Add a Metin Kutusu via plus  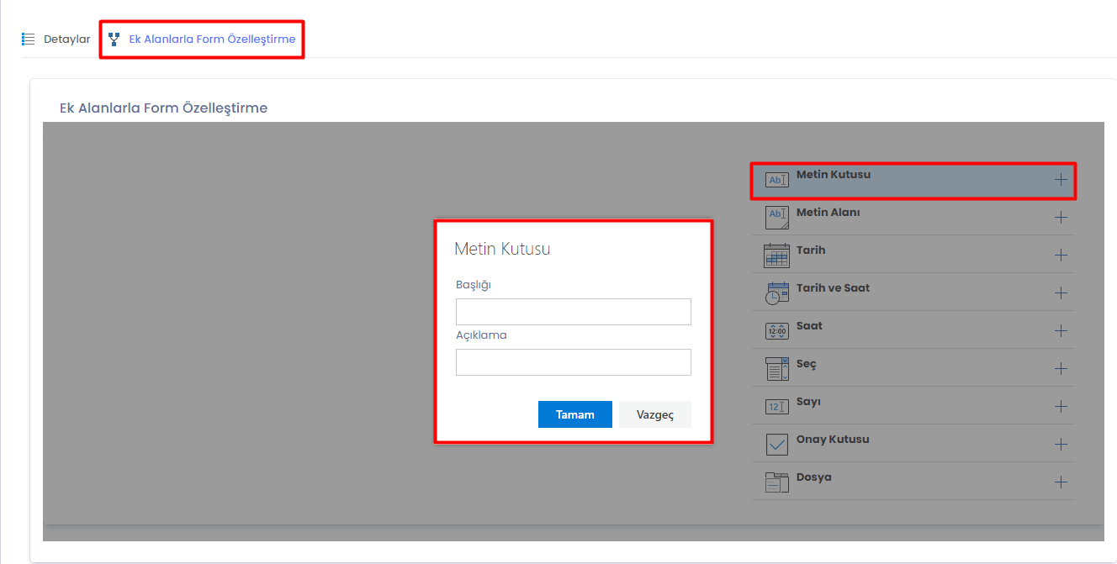click(1061, 179)
